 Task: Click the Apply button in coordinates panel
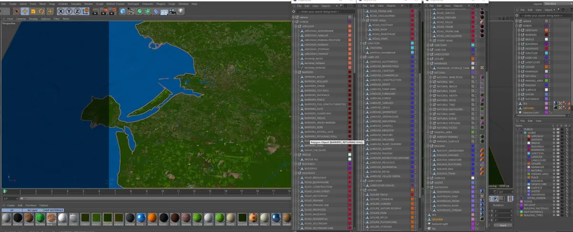coord(503,225)
